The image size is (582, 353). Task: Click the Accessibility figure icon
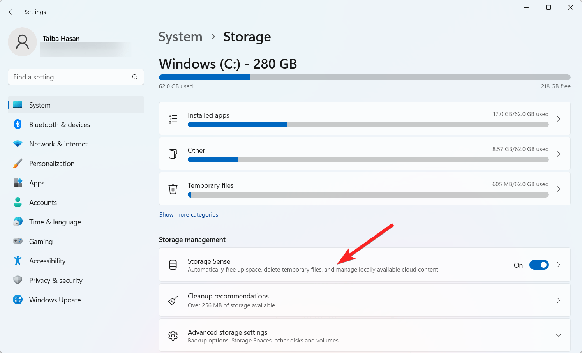point(18,261)
